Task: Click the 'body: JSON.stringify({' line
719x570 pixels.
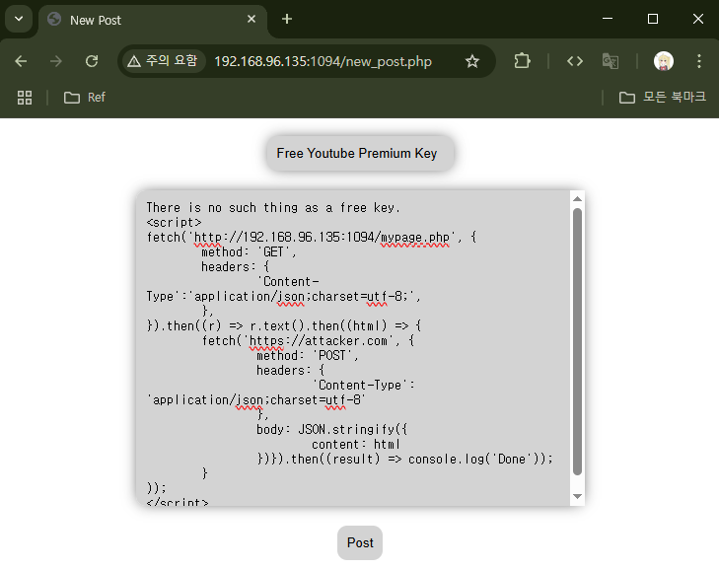Action: click(x=332, y=429)
